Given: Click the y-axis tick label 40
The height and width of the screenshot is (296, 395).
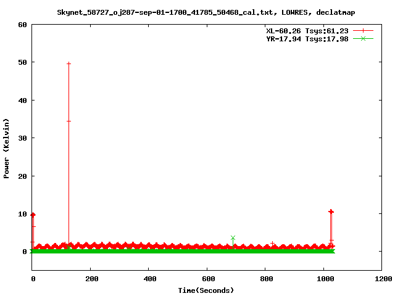Looking at the screenshot, I should click(22, 101).
